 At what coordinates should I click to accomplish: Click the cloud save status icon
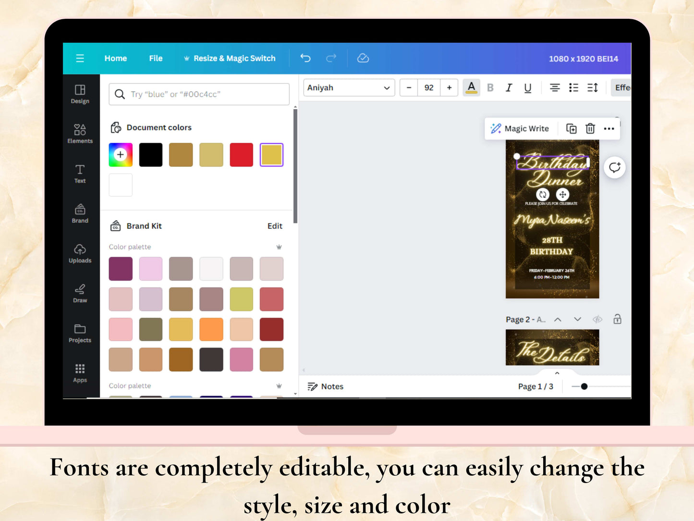tap(363, 58)
